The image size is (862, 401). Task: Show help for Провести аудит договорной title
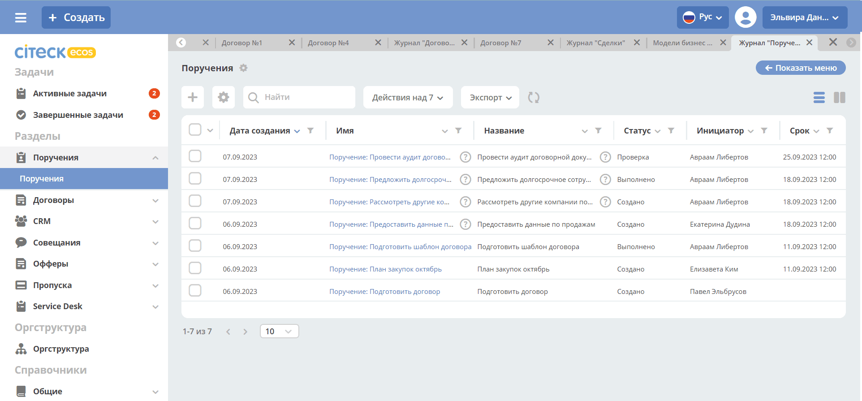[605, 157]
